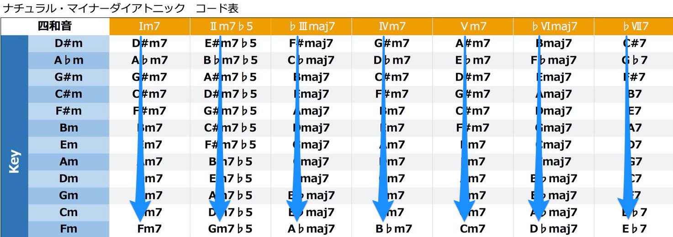This screenshot has height=237, width=673.
Task: Select the Gm key row label
Action: [x=69, y=195]
